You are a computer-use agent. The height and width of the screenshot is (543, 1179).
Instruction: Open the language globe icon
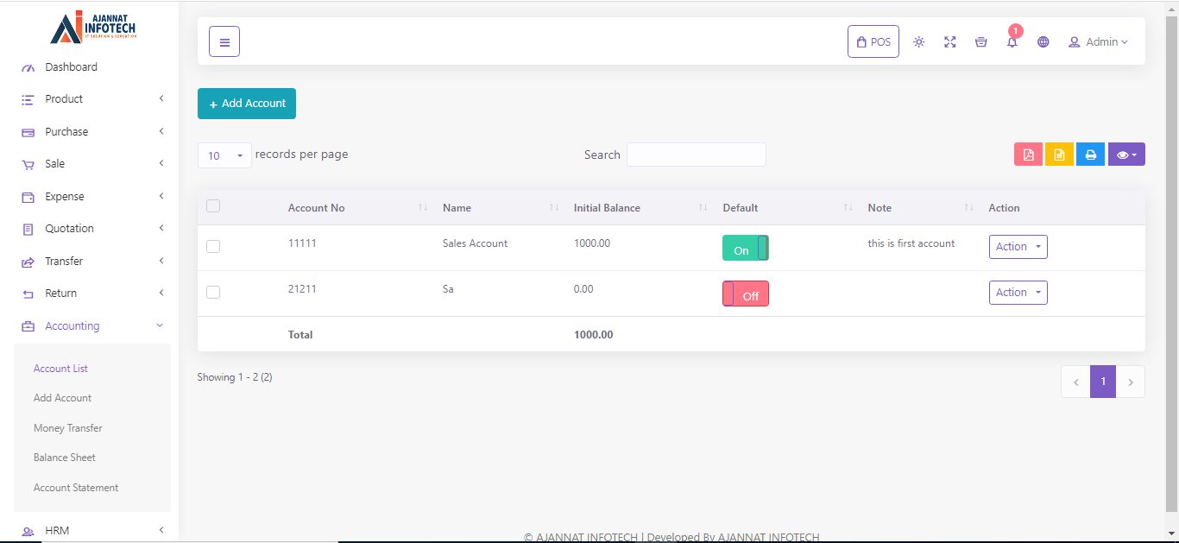click(1043, 41)
